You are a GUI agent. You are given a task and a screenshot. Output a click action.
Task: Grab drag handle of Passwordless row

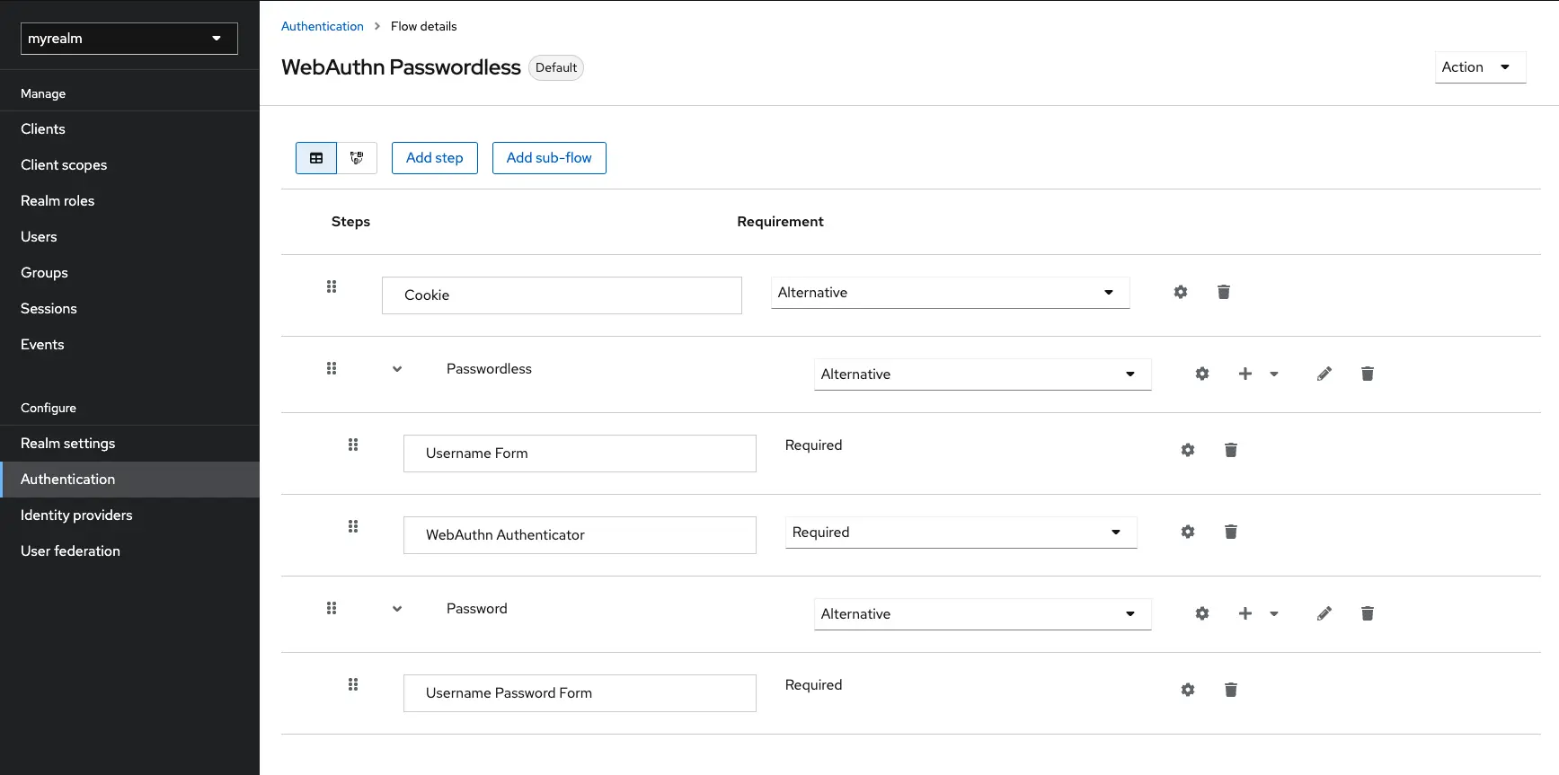(x=332, y=368)
